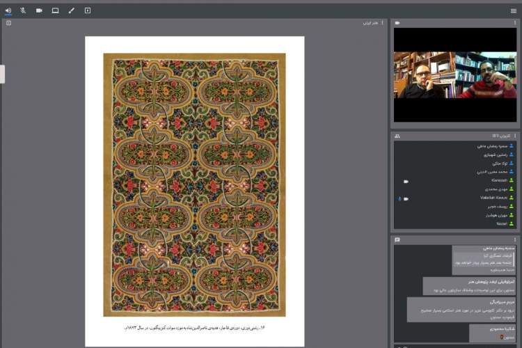Open attendees pod options three-dot menu
Screen dimensions: 522x348
click(x=514, y=136)
